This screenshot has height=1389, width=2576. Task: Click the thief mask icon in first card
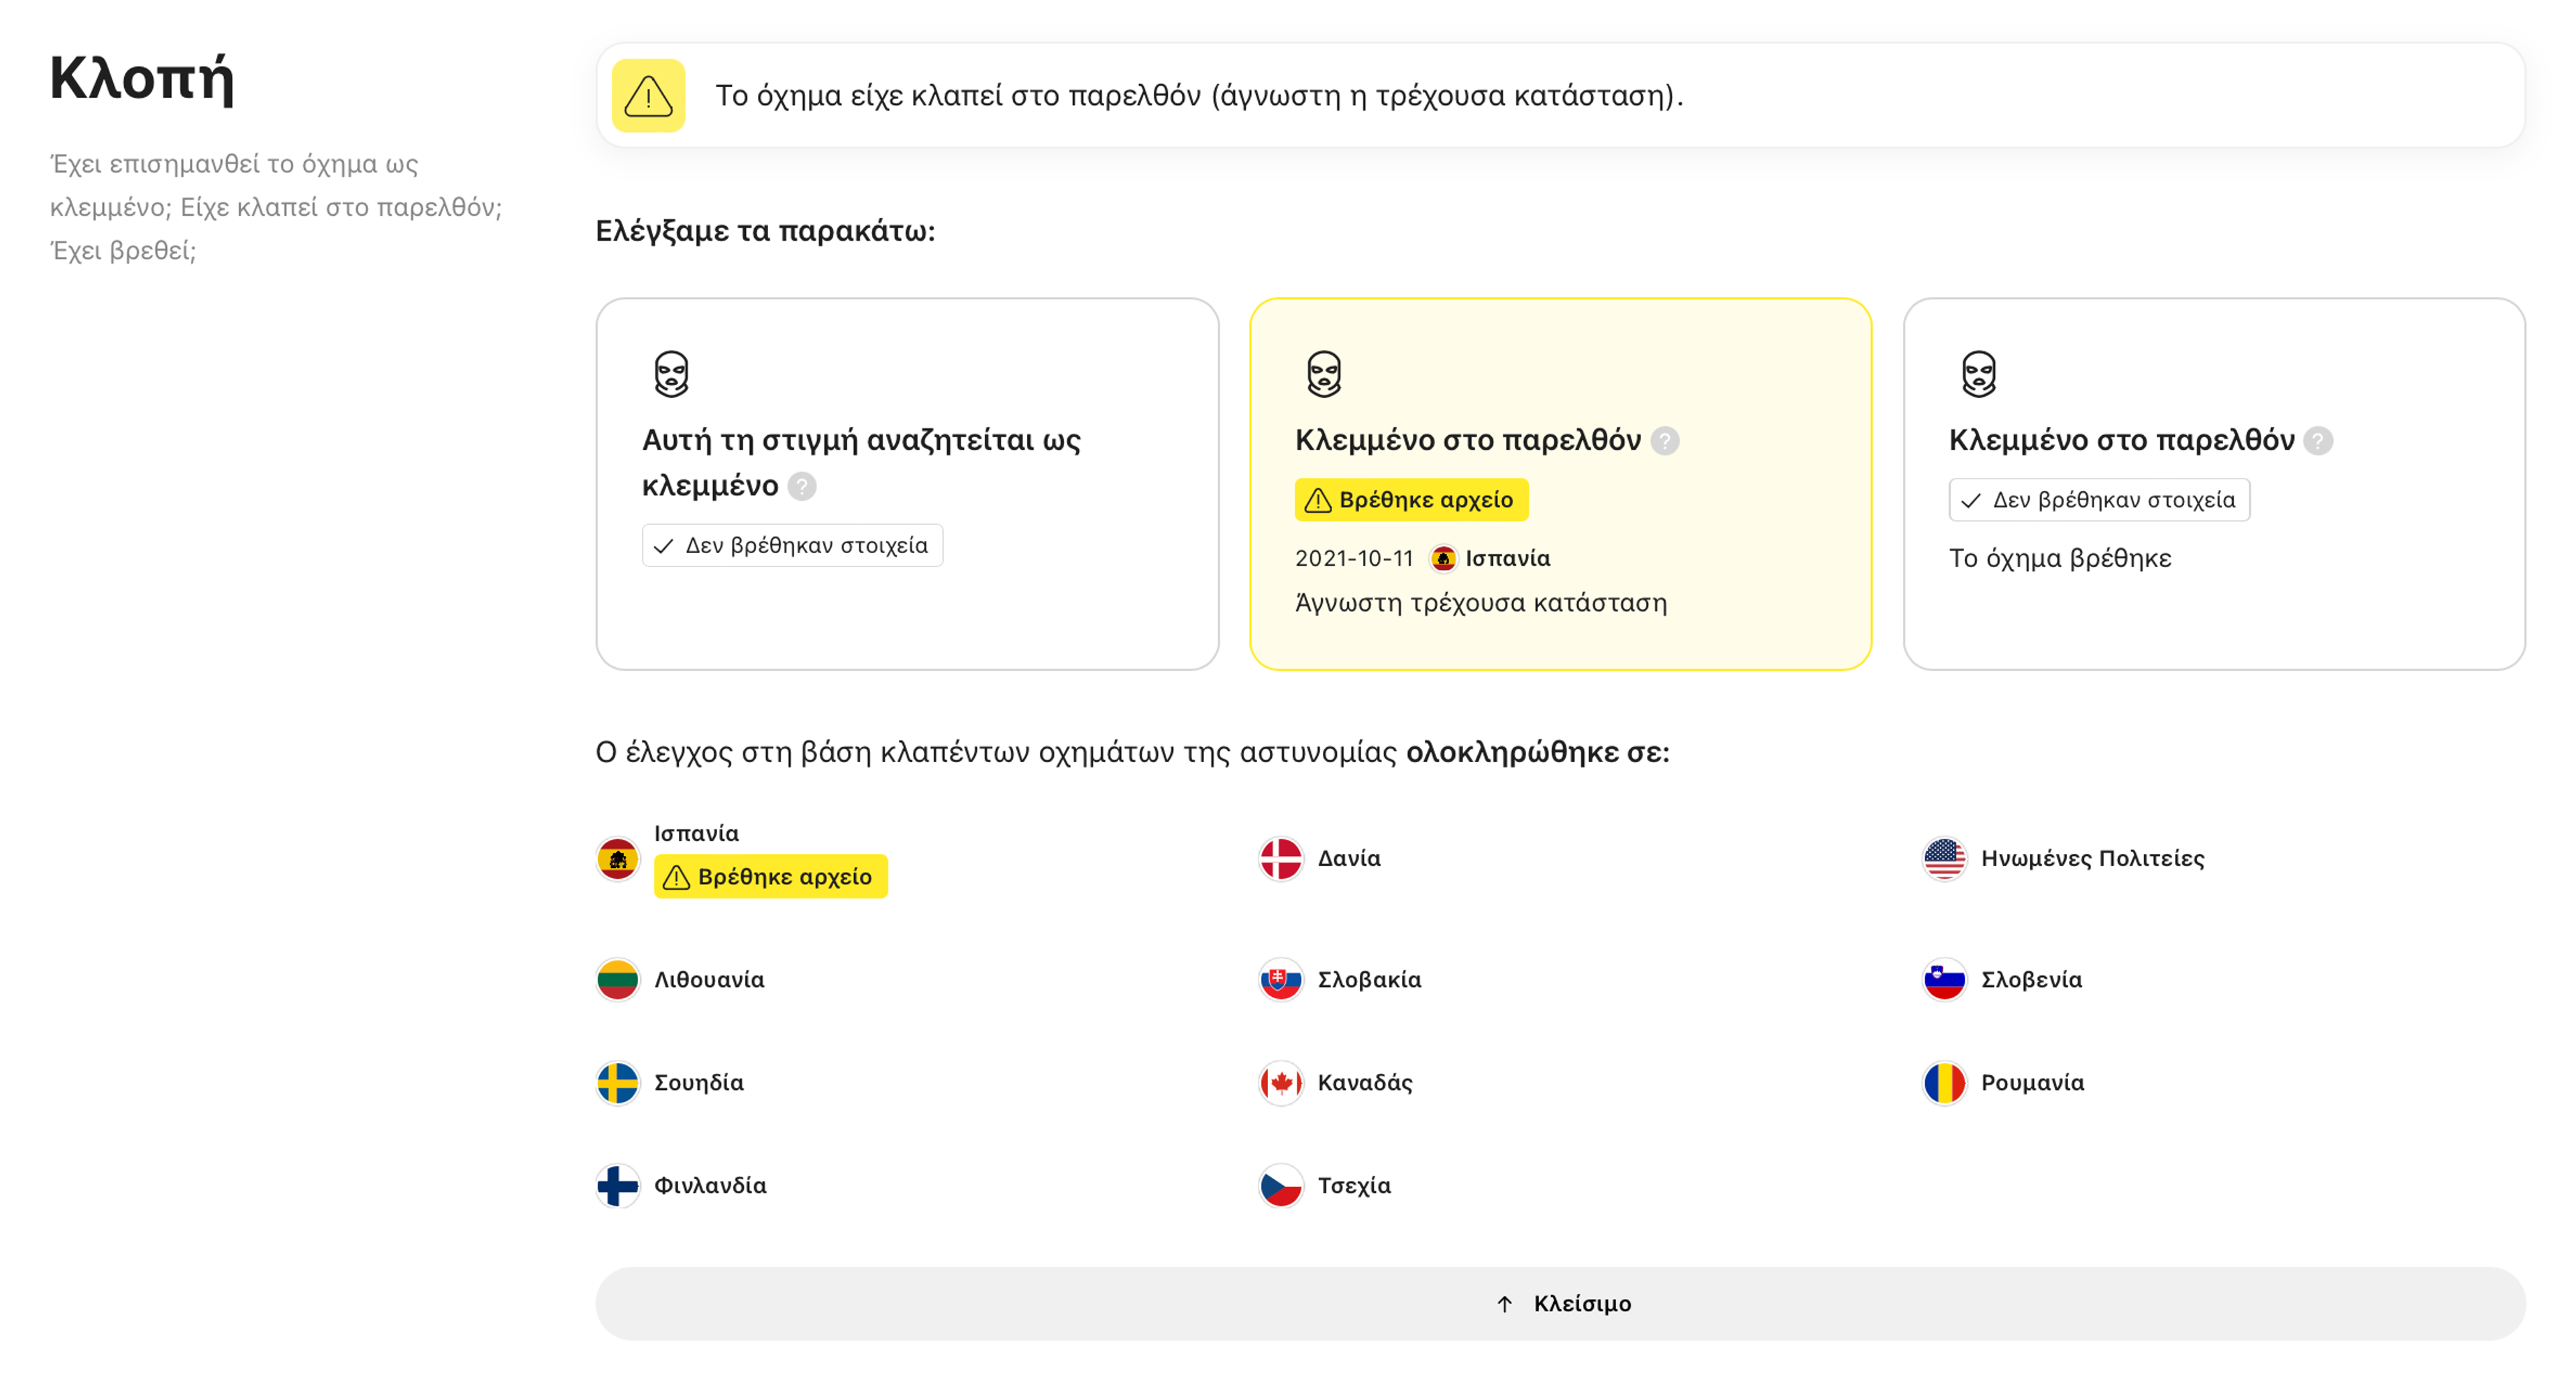click(x=671, y=374)
